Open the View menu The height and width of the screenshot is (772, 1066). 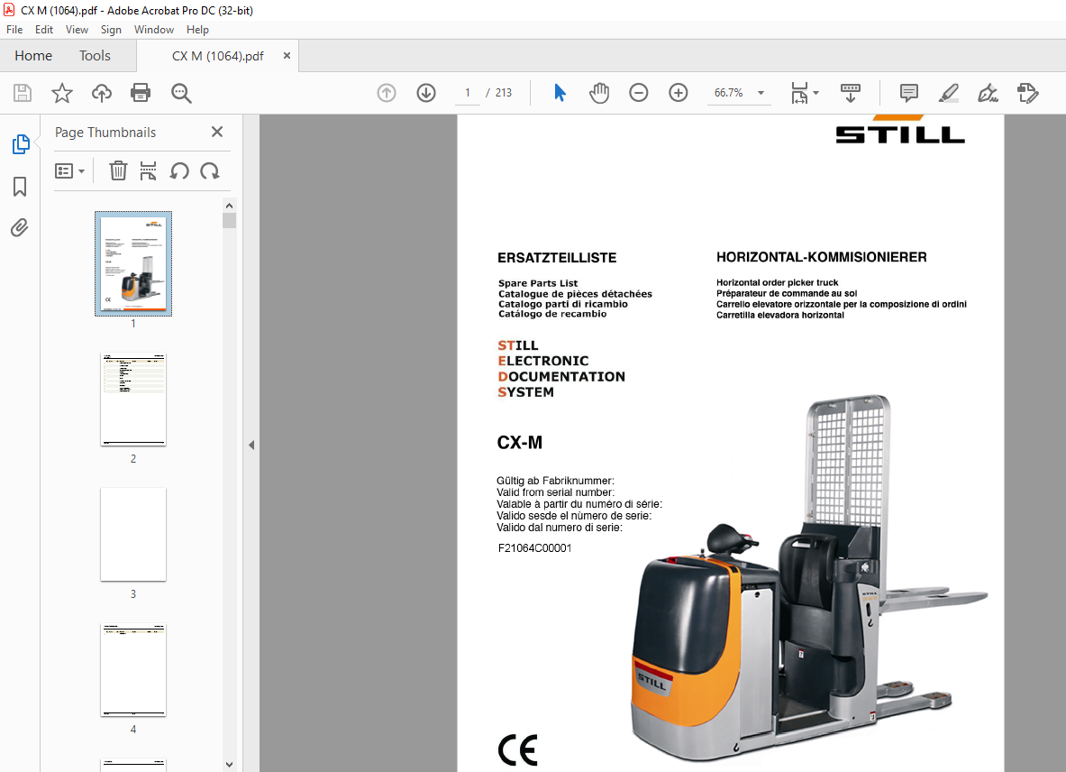[x=77, y=29]
